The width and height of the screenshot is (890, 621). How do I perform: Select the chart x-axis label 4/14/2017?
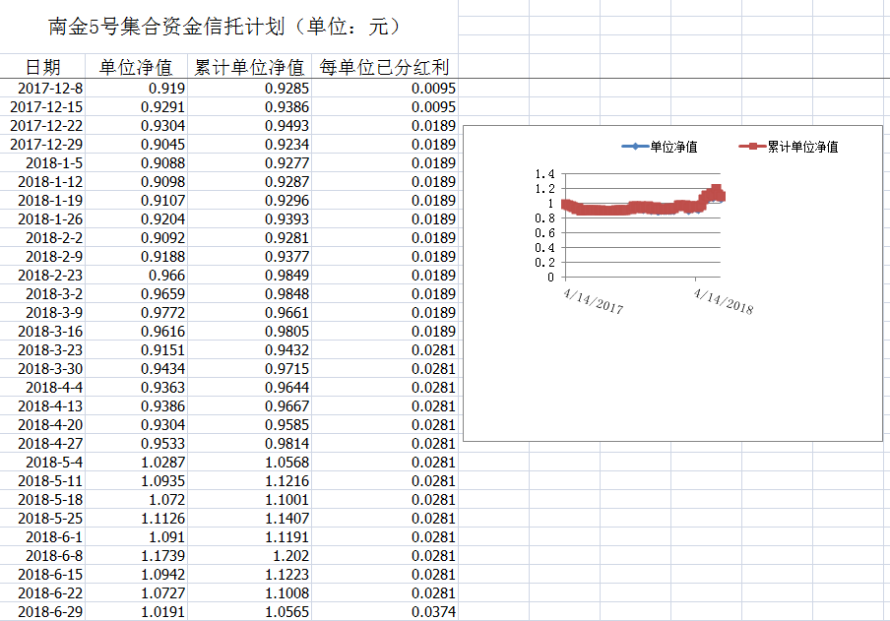pyautogui.click(x=594, y=299)
